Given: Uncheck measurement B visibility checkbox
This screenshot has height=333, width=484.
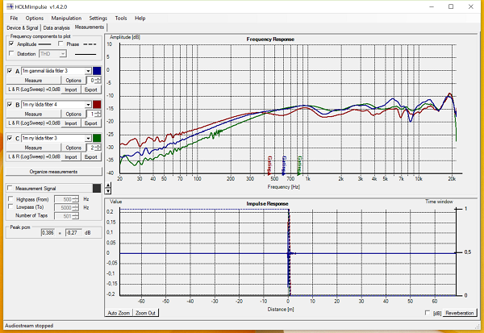Looking at the screenshot, I should 10,104.
